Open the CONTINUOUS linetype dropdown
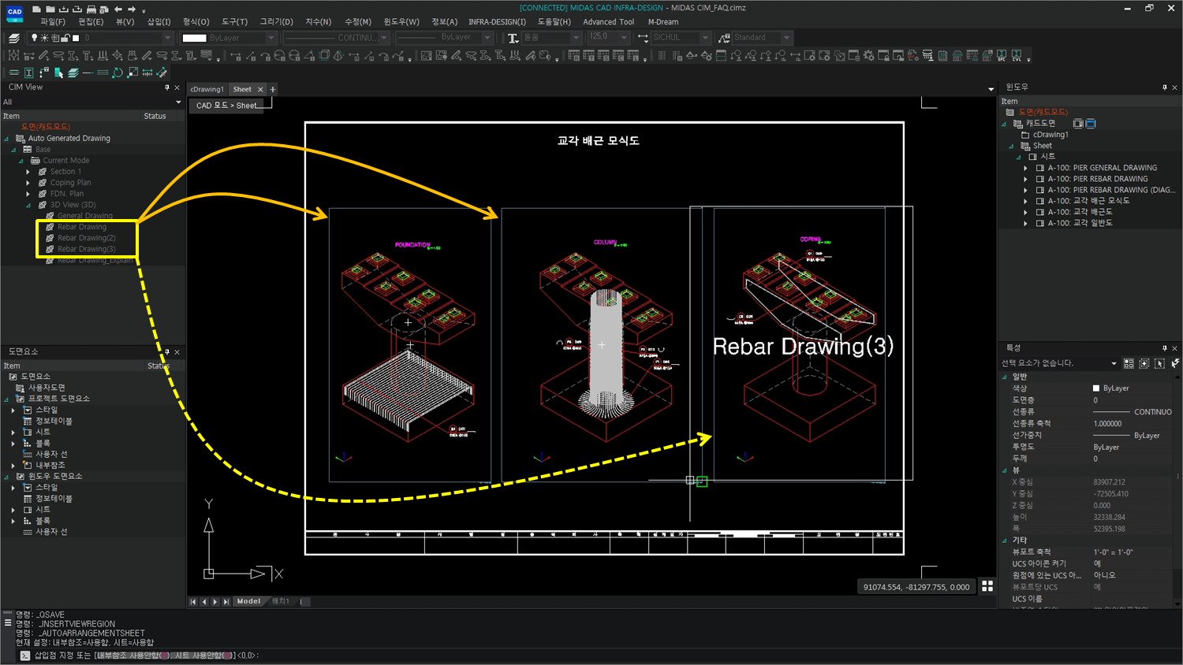The image size is (1183, 665). coord(384,37)
